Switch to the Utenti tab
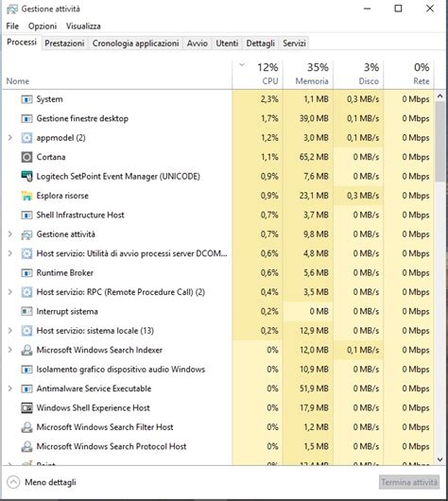The image size is (448, 501). click(227, 43)
